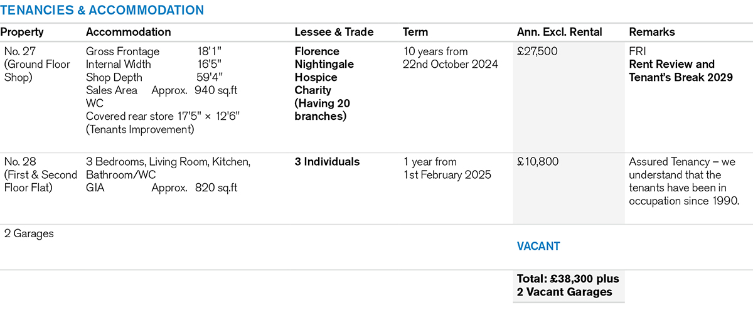Click the Sales Area 940 sq.ft line
The image size is (753, 310).
tap(161, 90)
